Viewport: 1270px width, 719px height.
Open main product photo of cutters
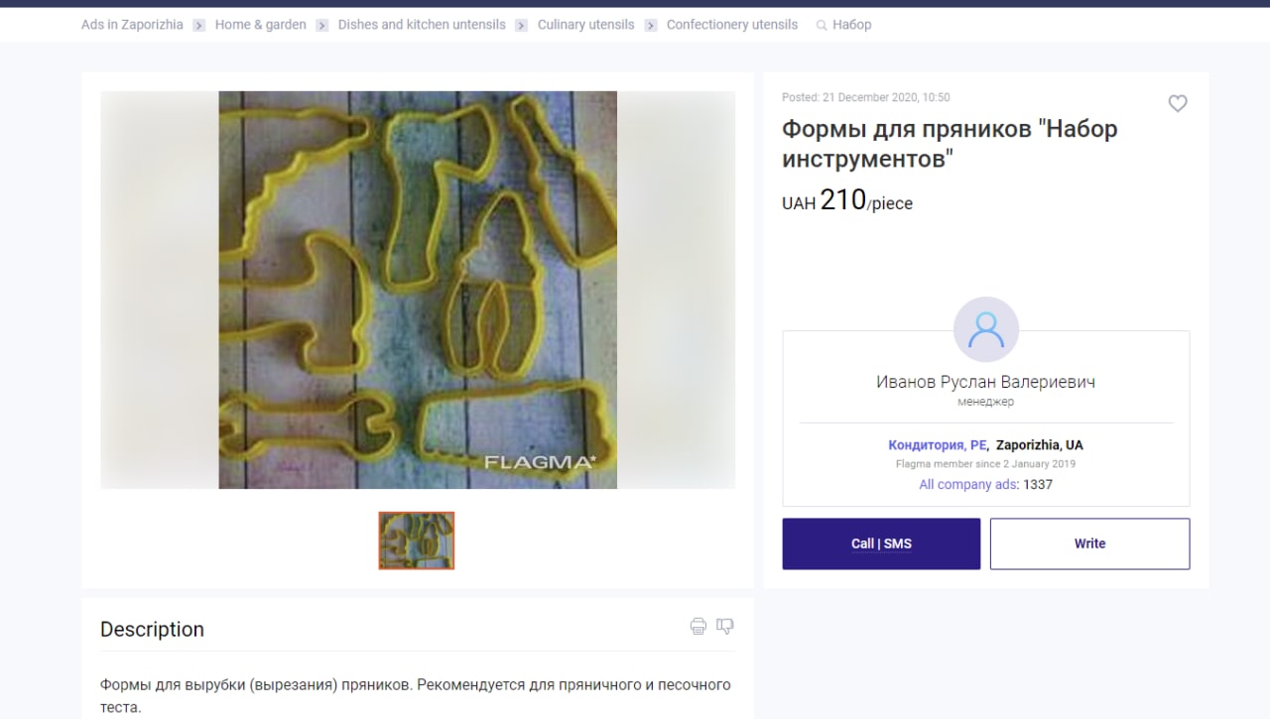pos(418,290)
